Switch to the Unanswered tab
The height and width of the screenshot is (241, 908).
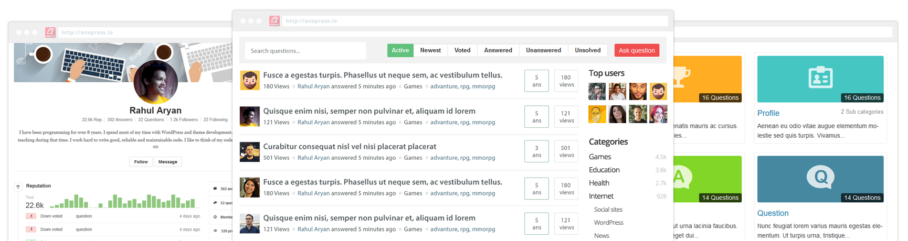544,50
